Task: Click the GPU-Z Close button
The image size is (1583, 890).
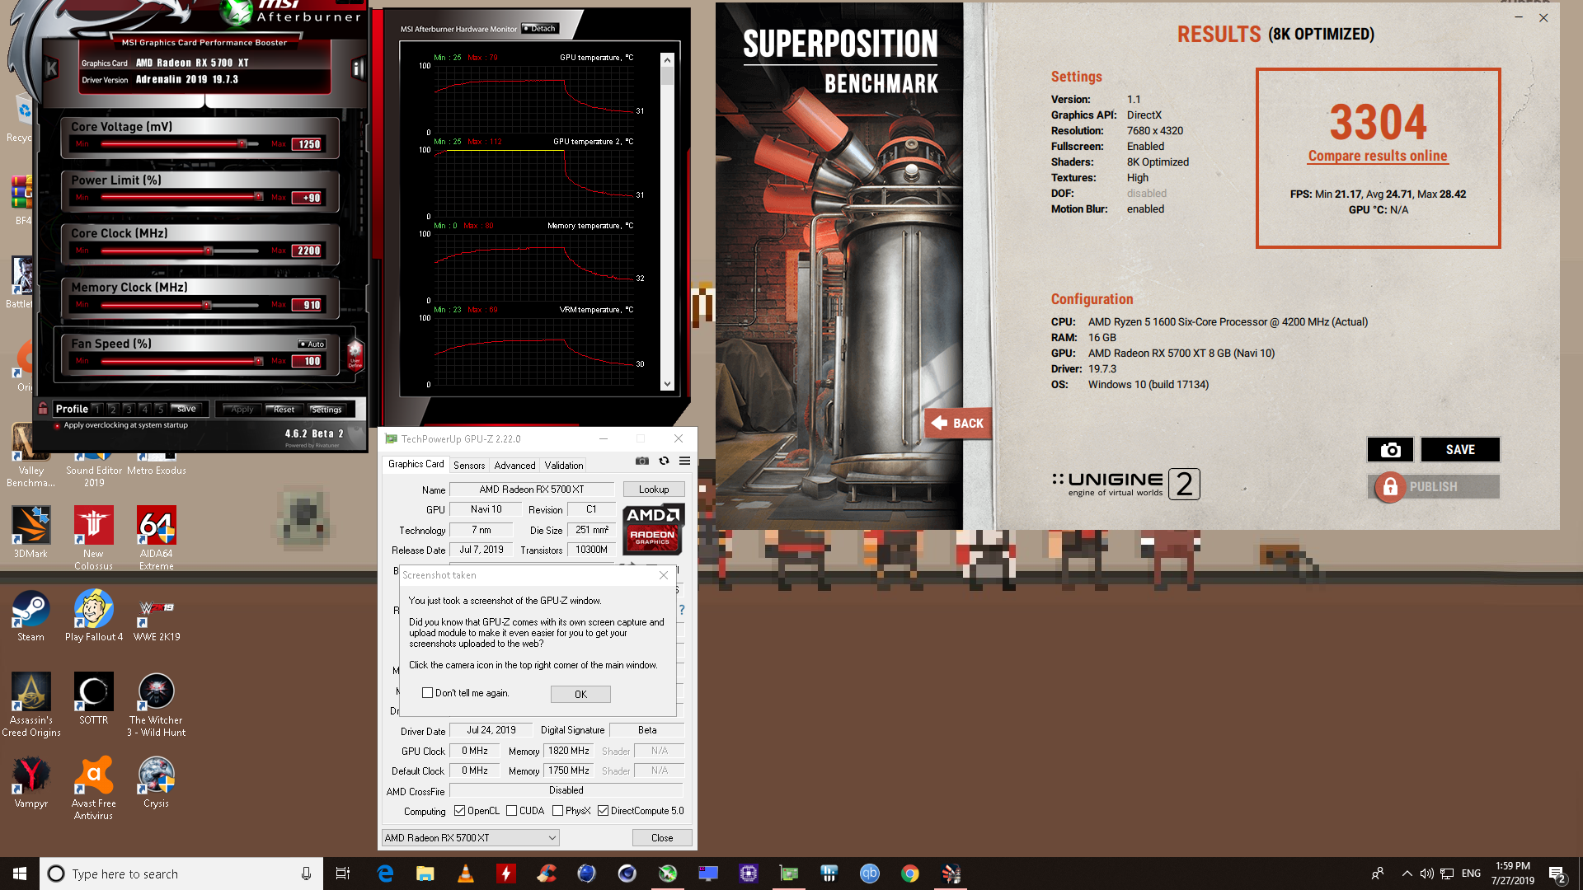Action: coord(662,838)
